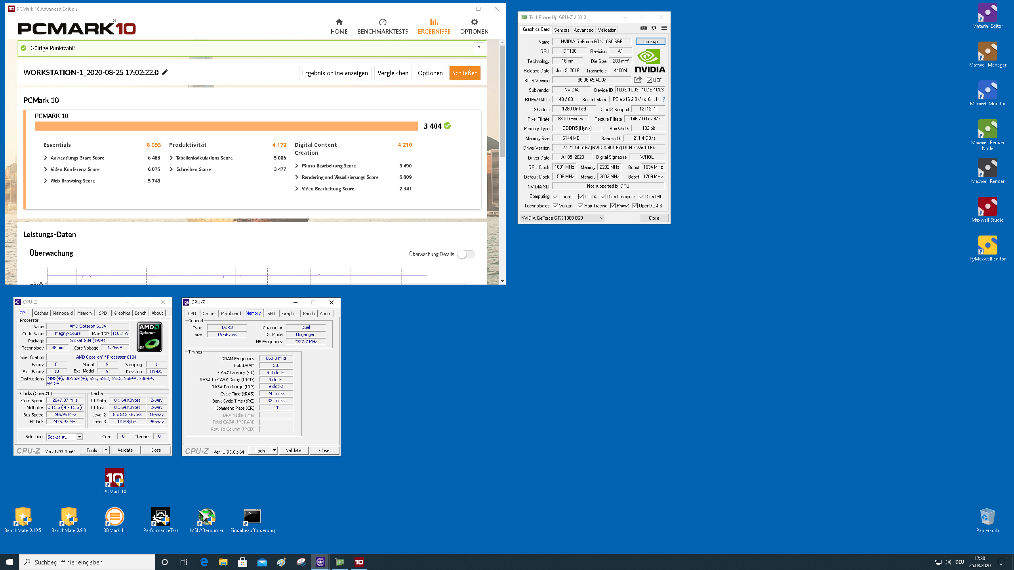
Task: Expand Video Konferenz Score row
Action: click(46, 169)
